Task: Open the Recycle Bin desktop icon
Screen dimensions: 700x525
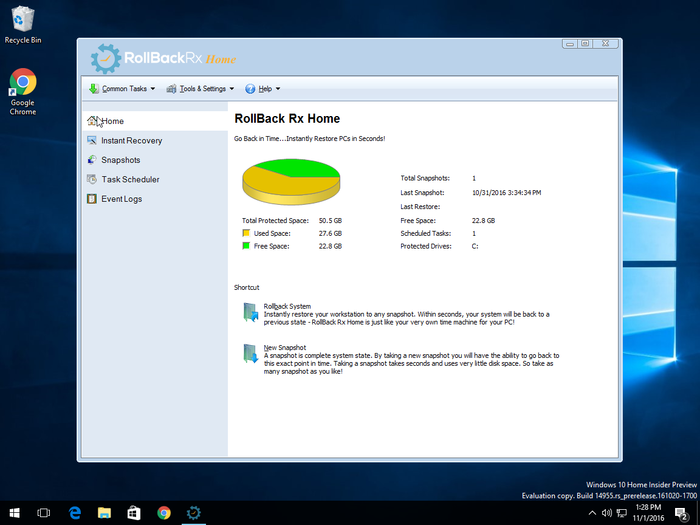Action: pos(22,25)
